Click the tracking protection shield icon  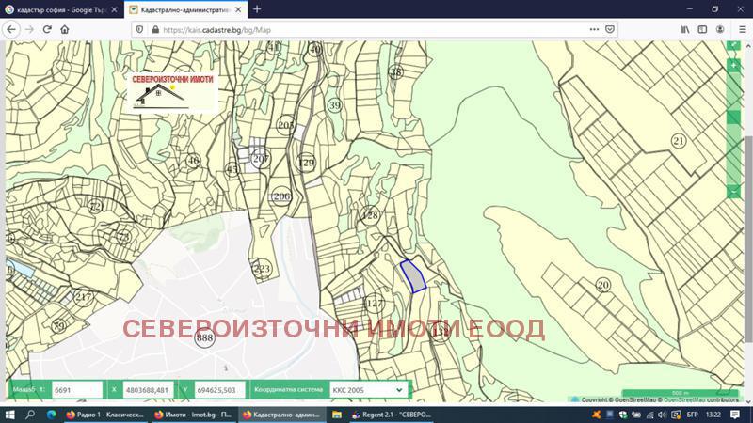[140, 29]
